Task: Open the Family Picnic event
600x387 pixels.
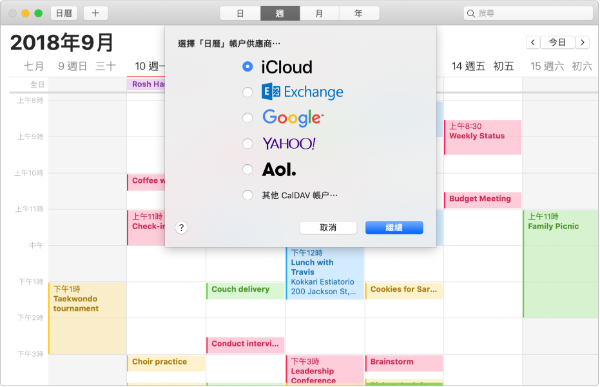Action: [x=561, y=264]
